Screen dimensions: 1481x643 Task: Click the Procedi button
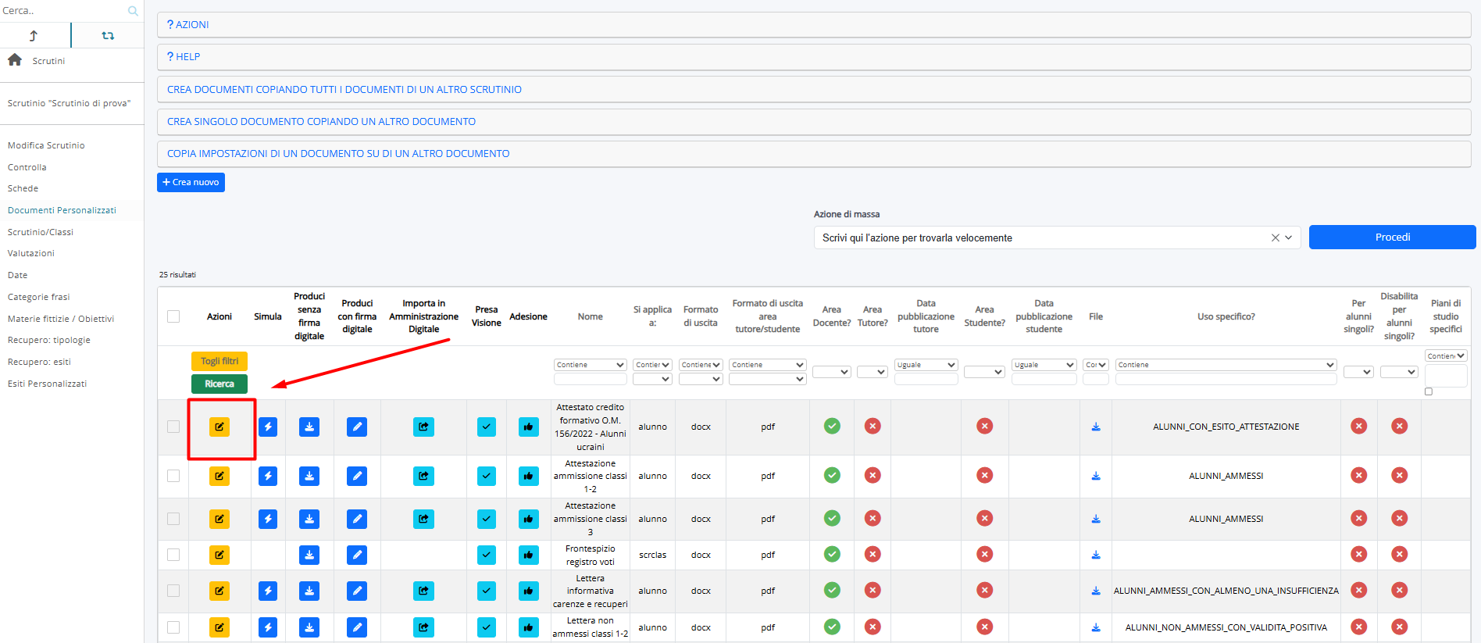(1392, 238)
